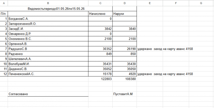This screenshot has height=108, width=214.
Task: Select the name cell РадушкоС.В
Action: coord(48,49)
